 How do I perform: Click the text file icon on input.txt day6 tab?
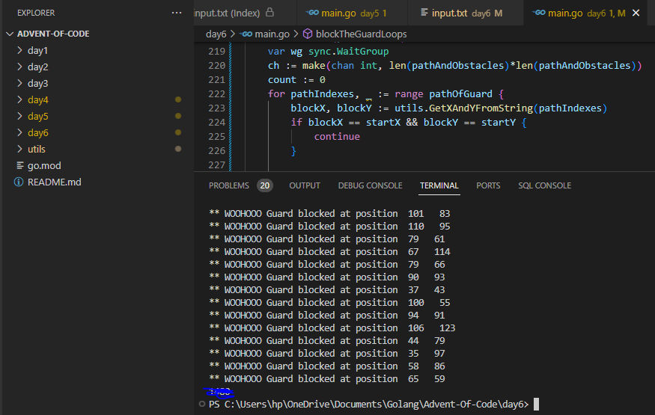(x=424, y=13)
